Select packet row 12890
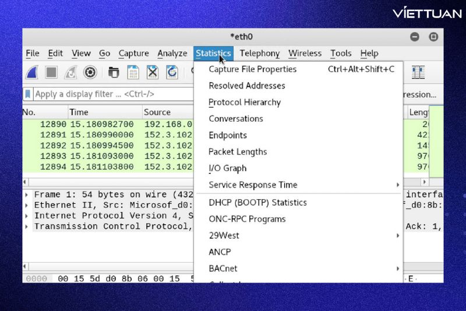The width and height of the screenshot is (466, 311). pos(108,124)
